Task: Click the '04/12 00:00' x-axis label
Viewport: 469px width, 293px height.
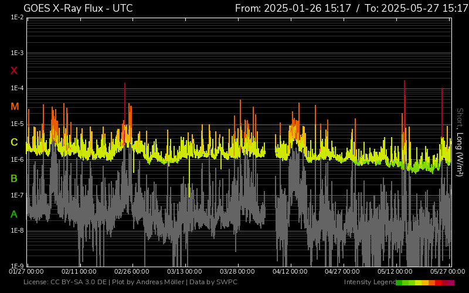Action: tap(290, 271)
